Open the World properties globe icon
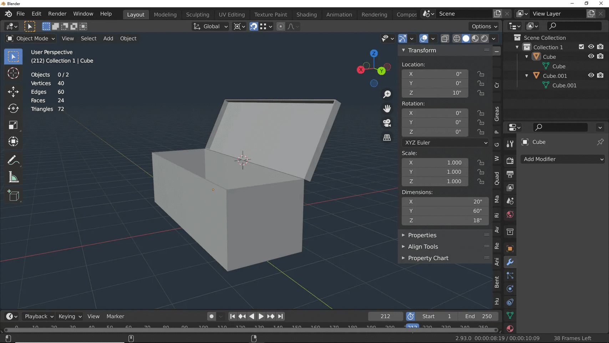Image resolution: width=609 pixels, height=343 pixels. (x=510, y=214)
